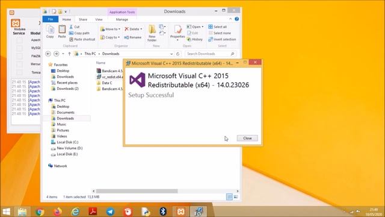The image size is (385, 217).
Task: Open the Manage ribbon tab
Action: pos(122,19)
